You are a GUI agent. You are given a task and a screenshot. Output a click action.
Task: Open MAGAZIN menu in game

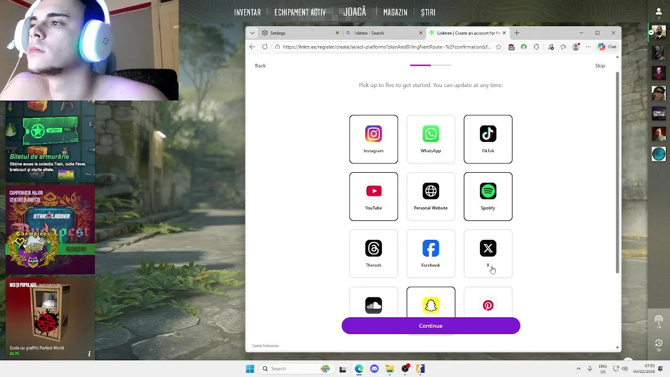click(395, 12)
